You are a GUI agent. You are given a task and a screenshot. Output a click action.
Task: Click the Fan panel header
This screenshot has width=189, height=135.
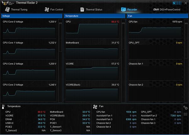tap(157, 16)
